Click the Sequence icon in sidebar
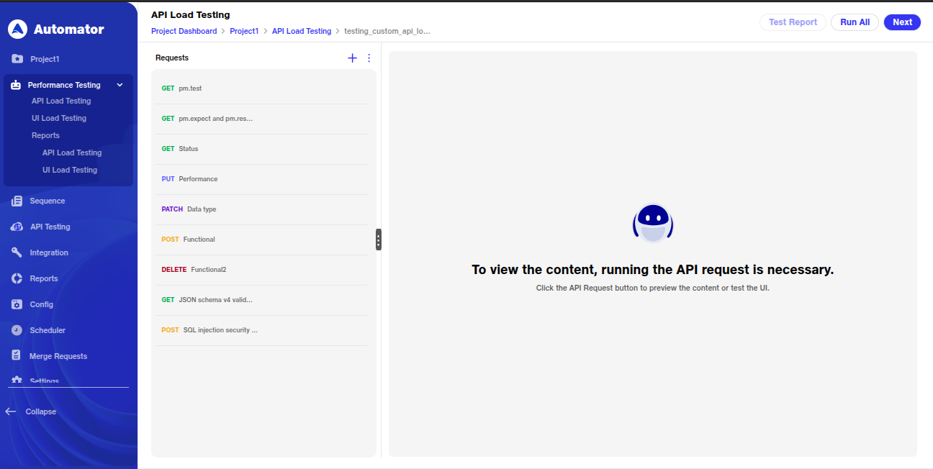 [17, 201]
